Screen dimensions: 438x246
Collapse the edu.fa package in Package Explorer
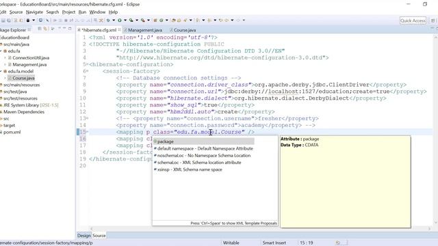click(1, 51)
